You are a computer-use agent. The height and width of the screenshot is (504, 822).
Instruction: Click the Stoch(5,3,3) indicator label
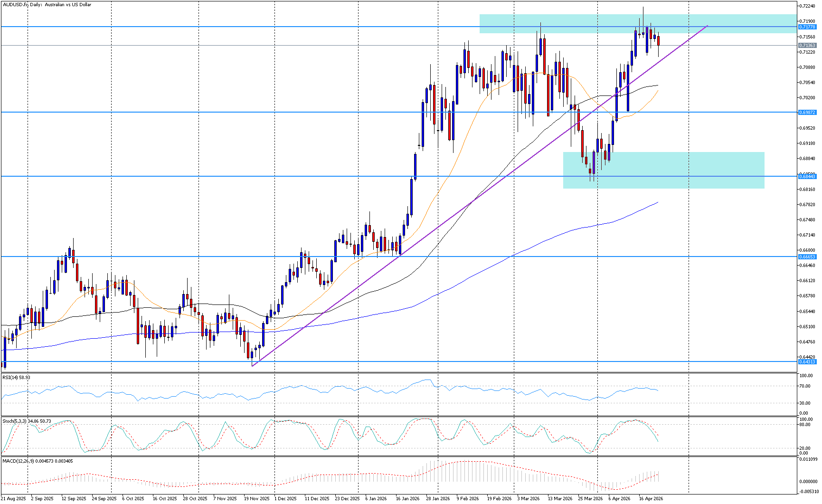(27, 421)
